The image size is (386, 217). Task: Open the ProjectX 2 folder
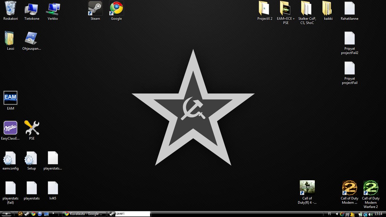click(265, 8)
